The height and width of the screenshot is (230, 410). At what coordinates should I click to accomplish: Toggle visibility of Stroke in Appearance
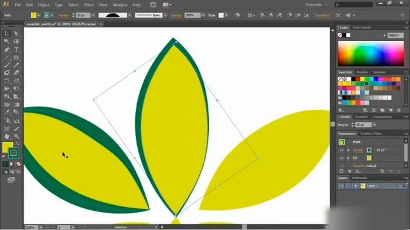[341, 151]
